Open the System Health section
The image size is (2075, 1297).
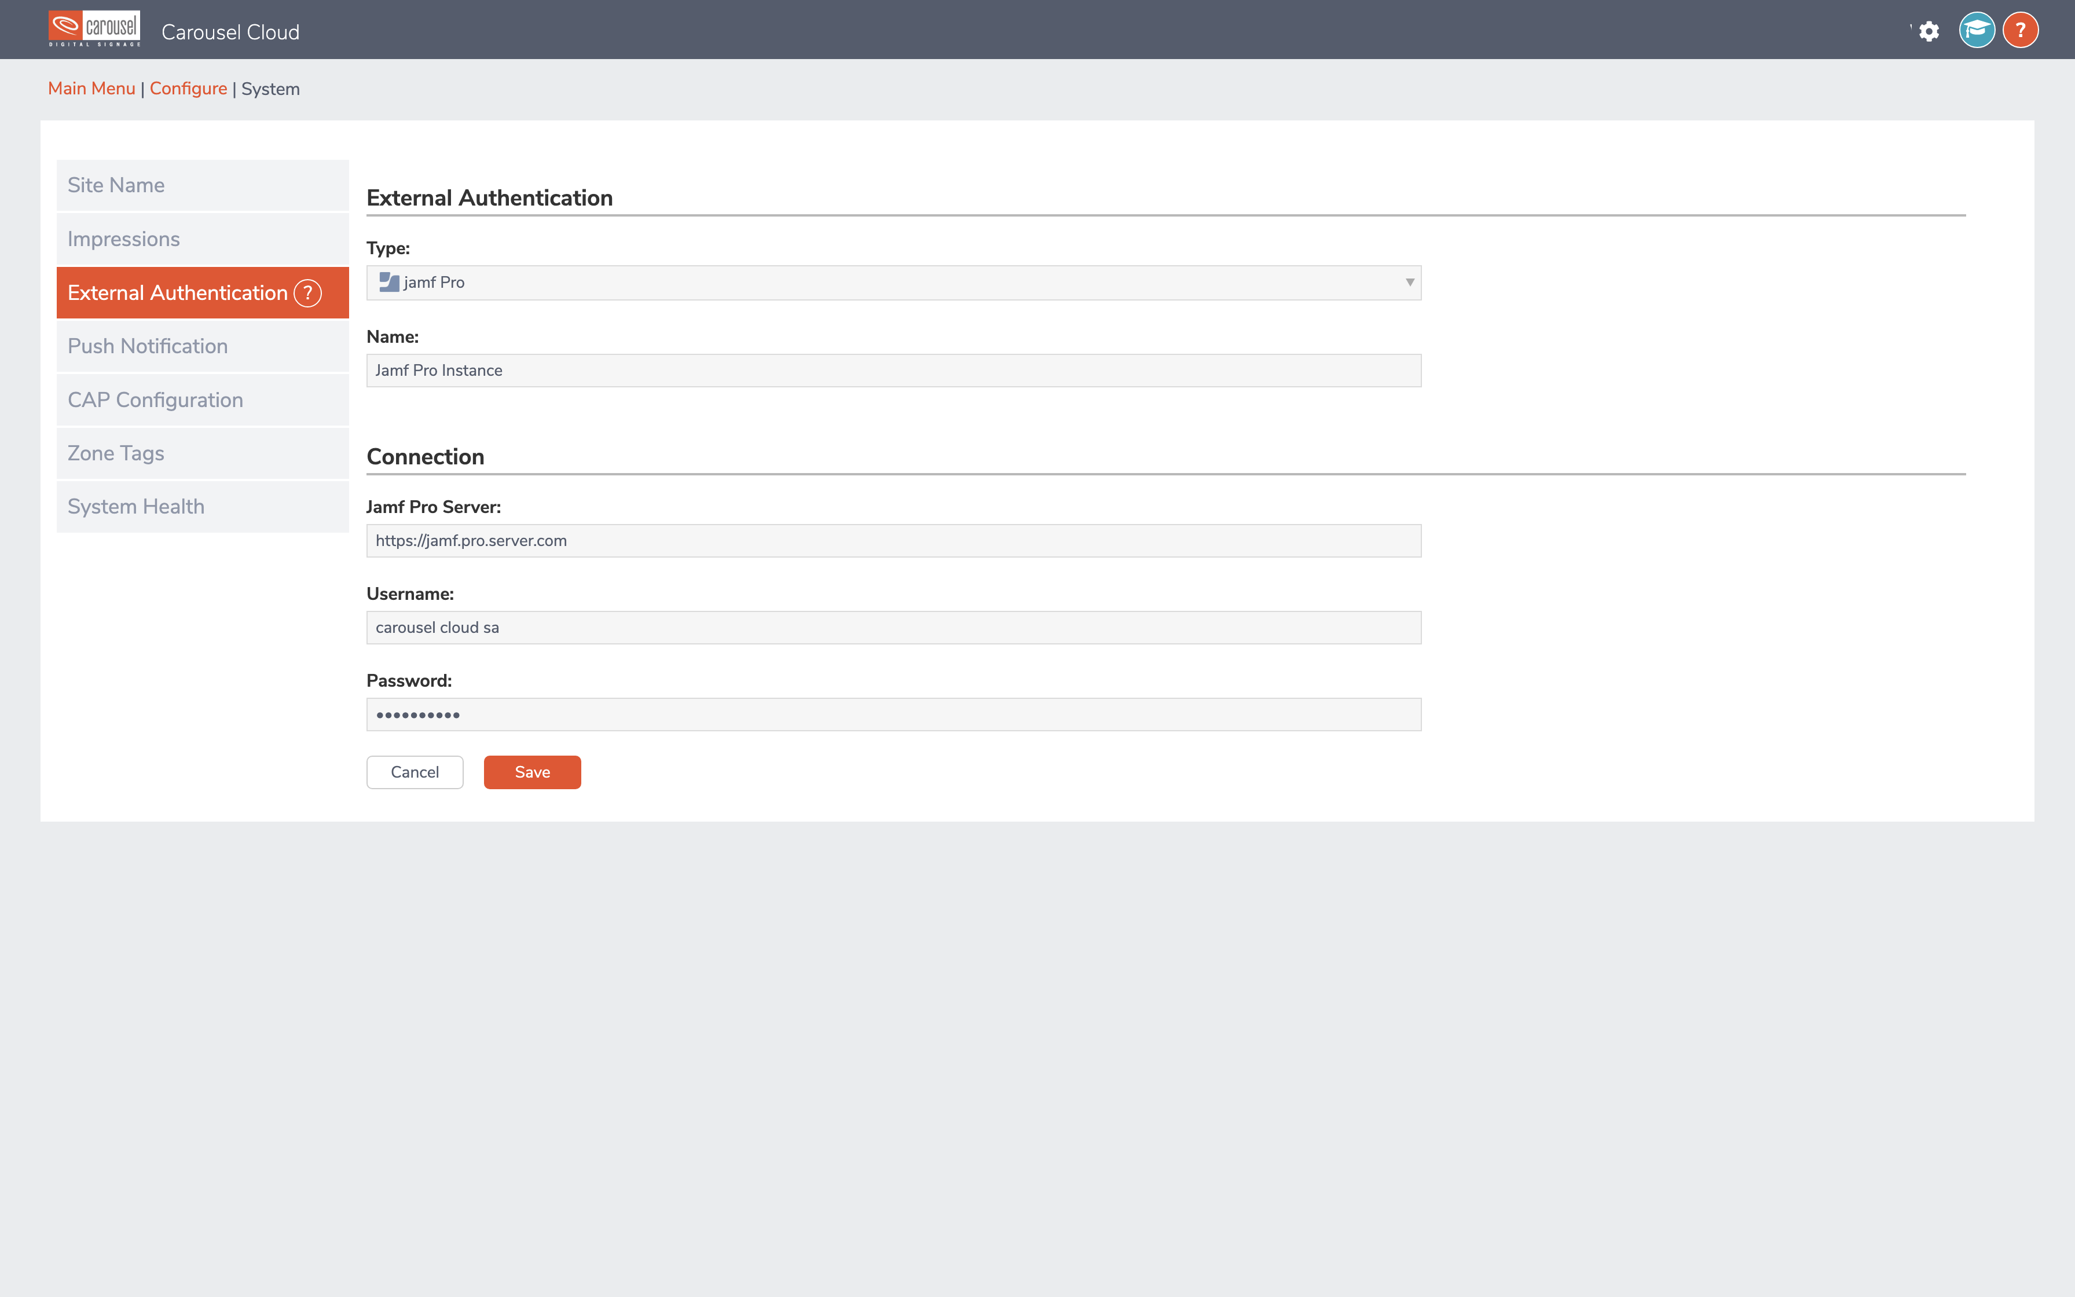click(203, 507)
